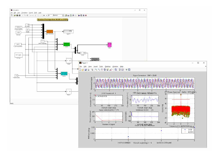Click the simulation stop time field
The width and height of the screenshot is (222, 152).
(x=50, y=15)
